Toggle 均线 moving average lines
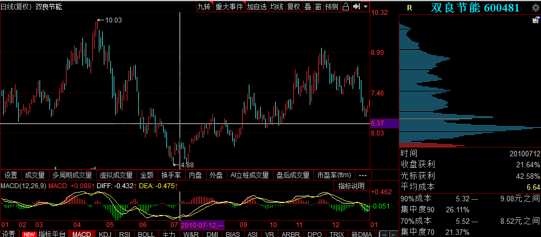Viewport: 541px width, 237px height. [x=276, y=7]
